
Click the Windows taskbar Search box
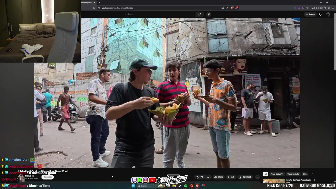coord(150,186)
